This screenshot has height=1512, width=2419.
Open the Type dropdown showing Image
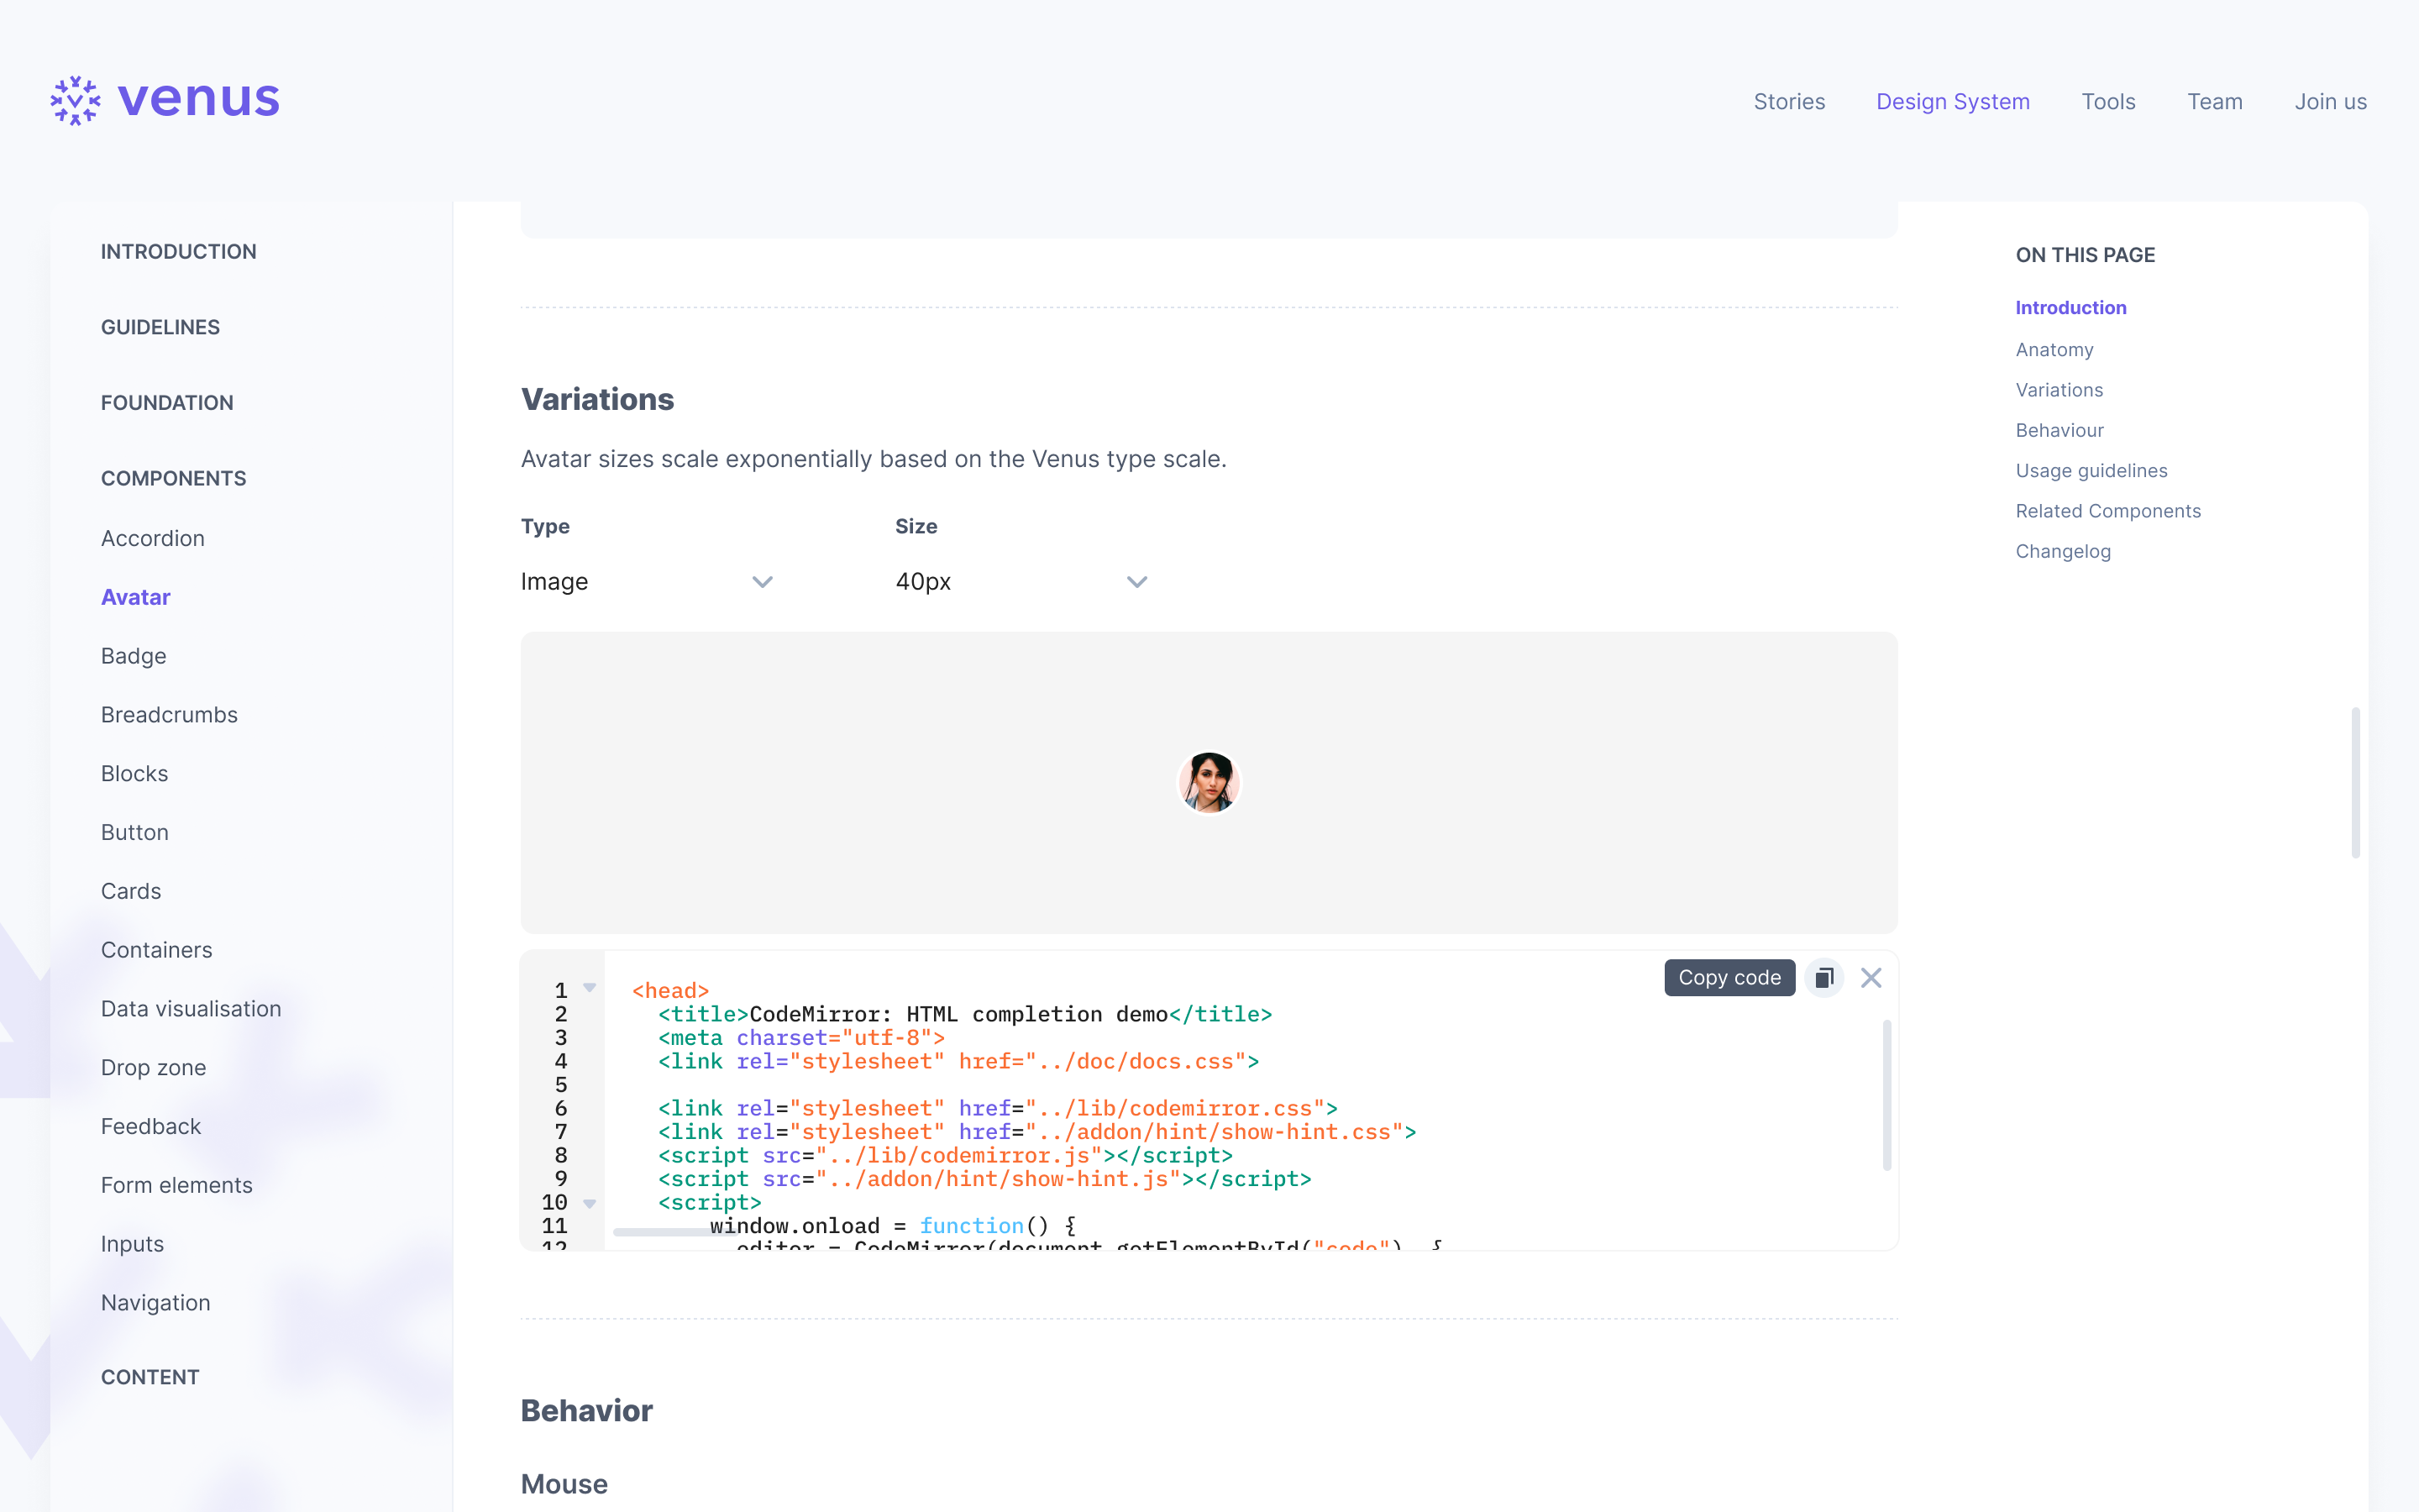coord(647,581)
